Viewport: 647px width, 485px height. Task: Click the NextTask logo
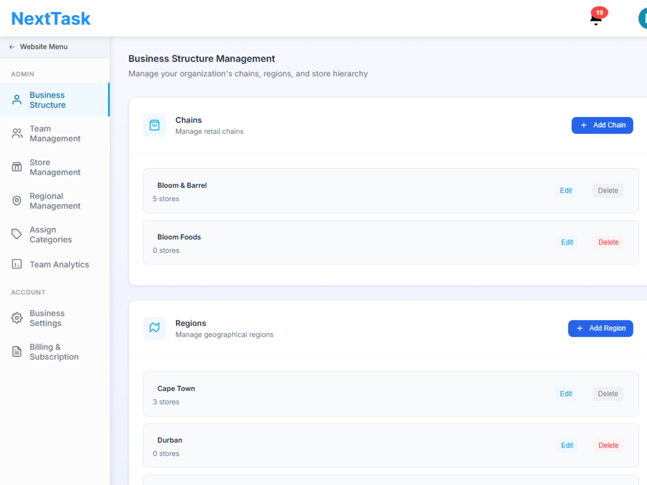(51, 18)
